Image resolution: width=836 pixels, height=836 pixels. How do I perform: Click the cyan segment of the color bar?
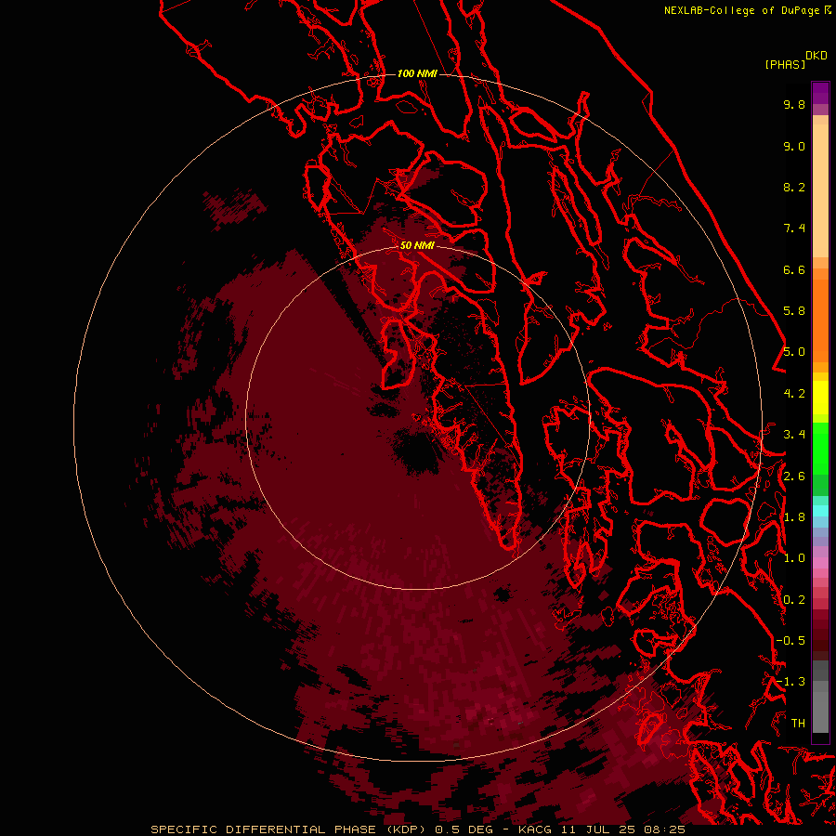(x=820, y=510)
